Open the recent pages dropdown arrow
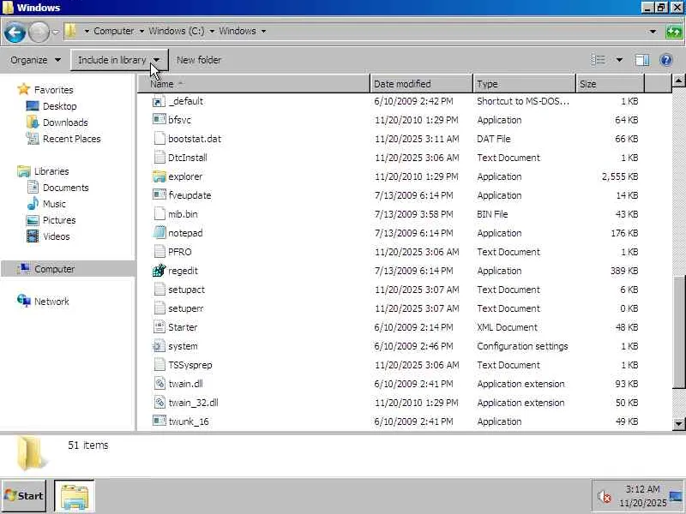This screenshot has height=514, width=686. tap(55, 32)
